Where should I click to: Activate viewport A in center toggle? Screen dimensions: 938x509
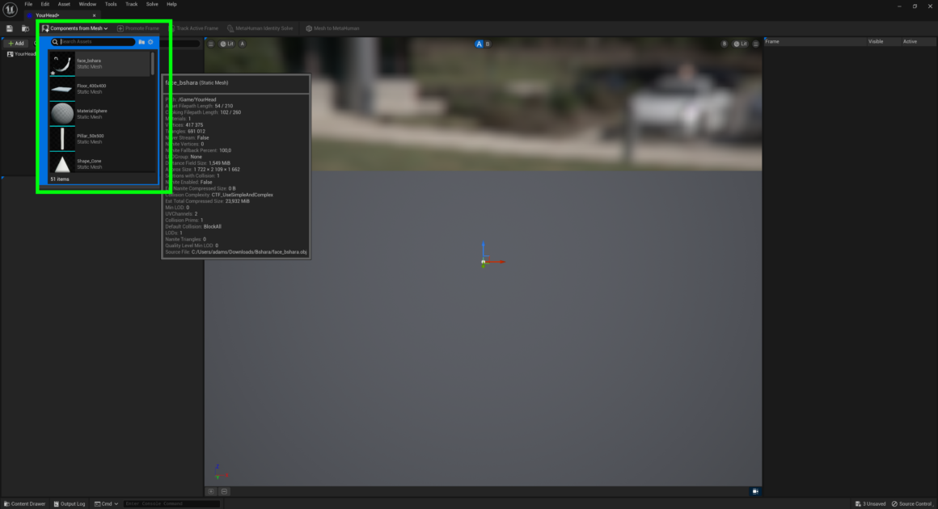click(x=479, y=44)
